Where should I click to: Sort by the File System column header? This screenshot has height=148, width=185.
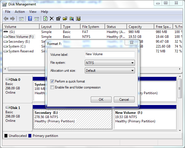click(93, 27)
